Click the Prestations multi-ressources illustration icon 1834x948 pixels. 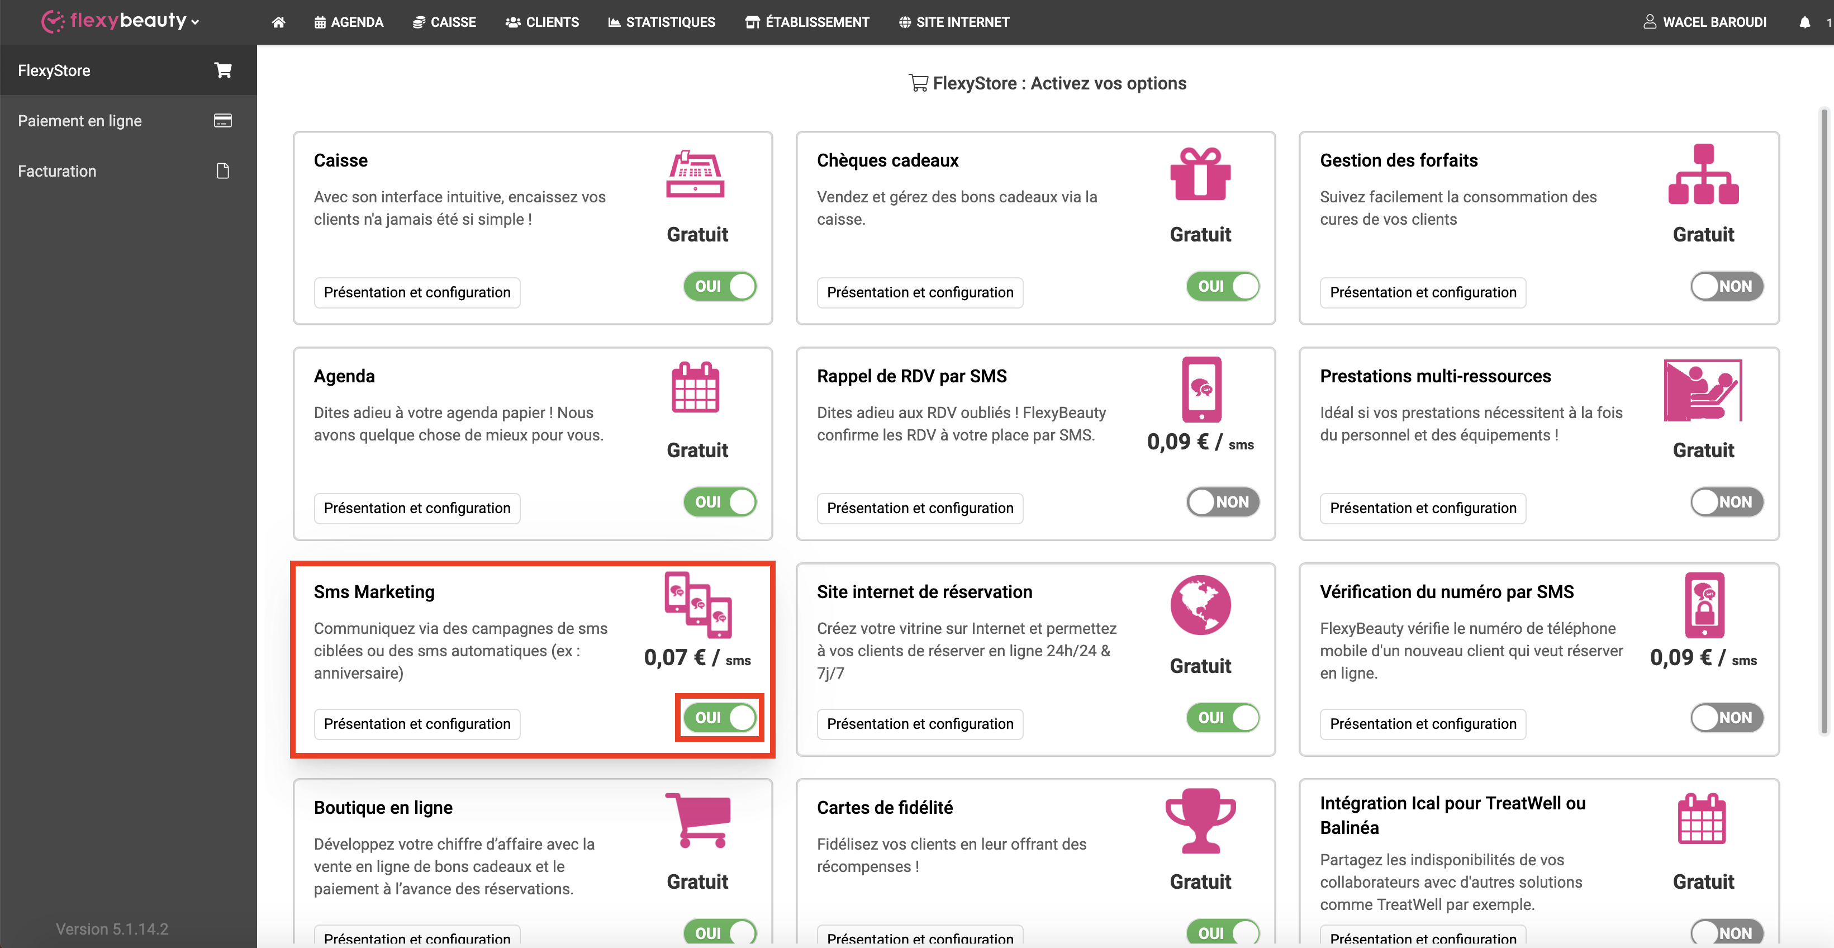click(1702, 390)
